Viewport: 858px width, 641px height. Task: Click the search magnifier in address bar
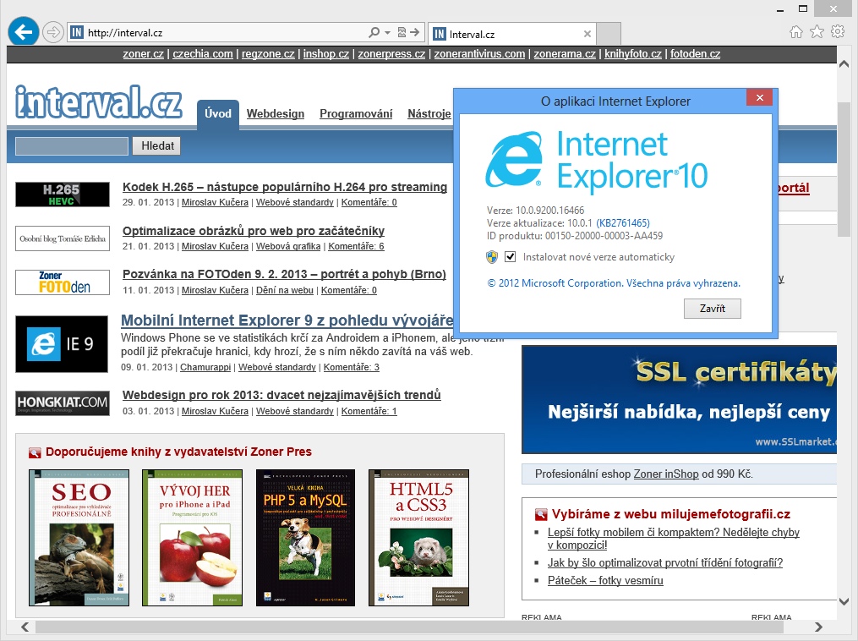coord(374,32)
